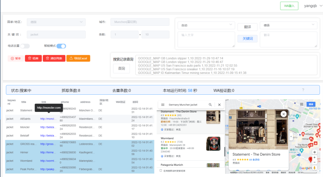323x177 pixels.
Task: Open the Google Maps hamburger menu
Action: 163,104
